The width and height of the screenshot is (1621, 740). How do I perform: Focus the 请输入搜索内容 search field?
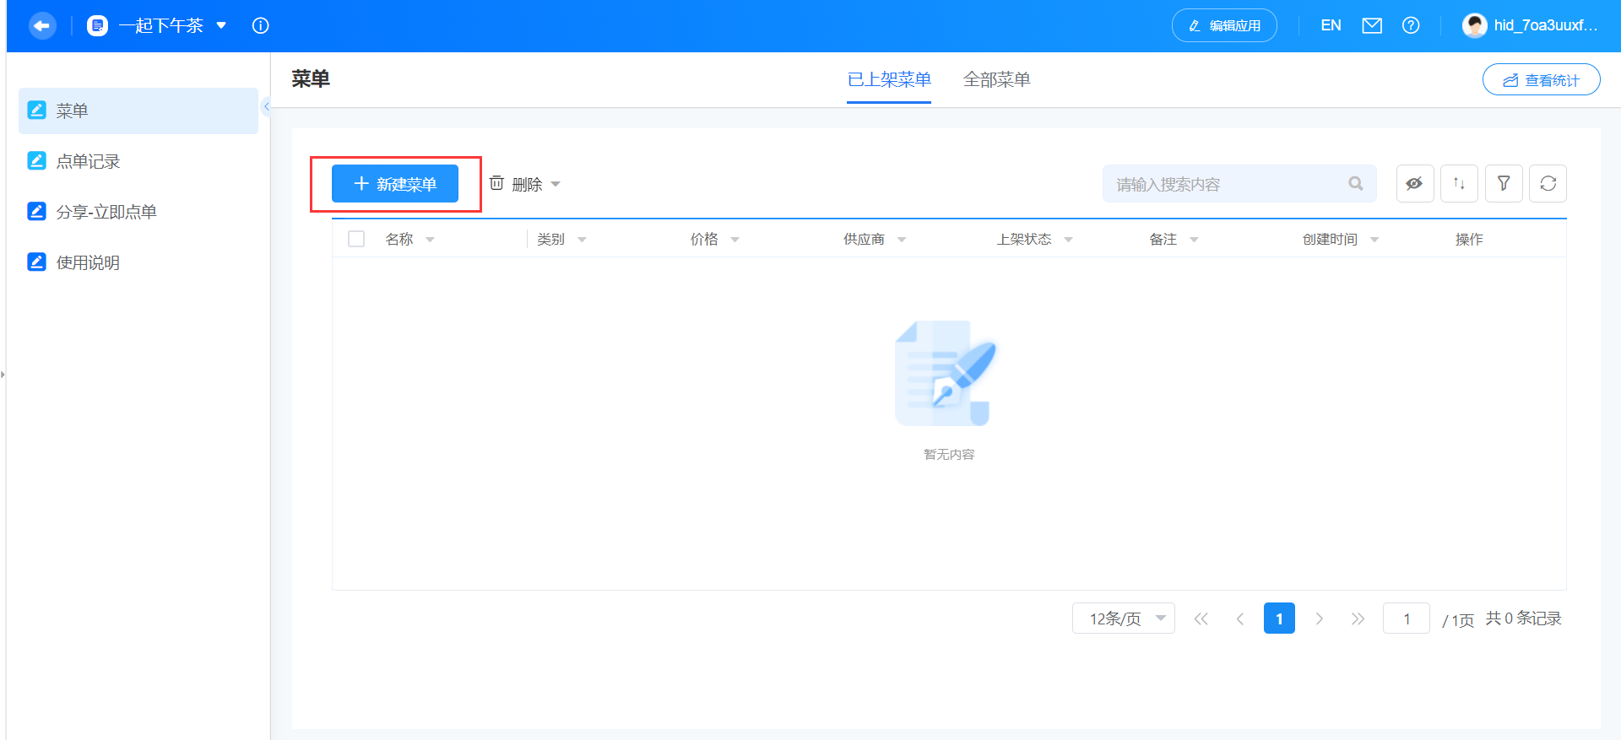pyautogui.click(x=1239, y=184)
